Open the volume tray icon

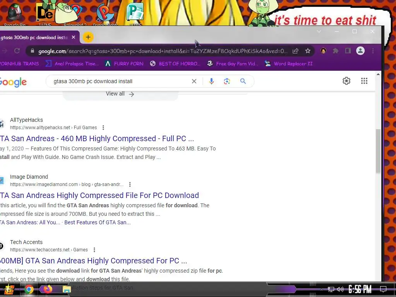click(x=340, y=289)
